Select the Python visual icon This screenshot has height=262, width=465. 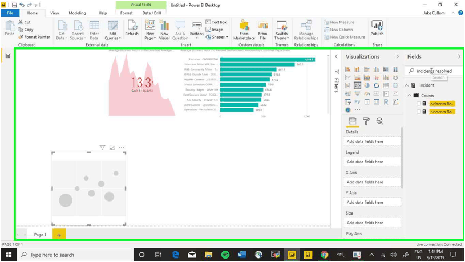tap(357, 102)
